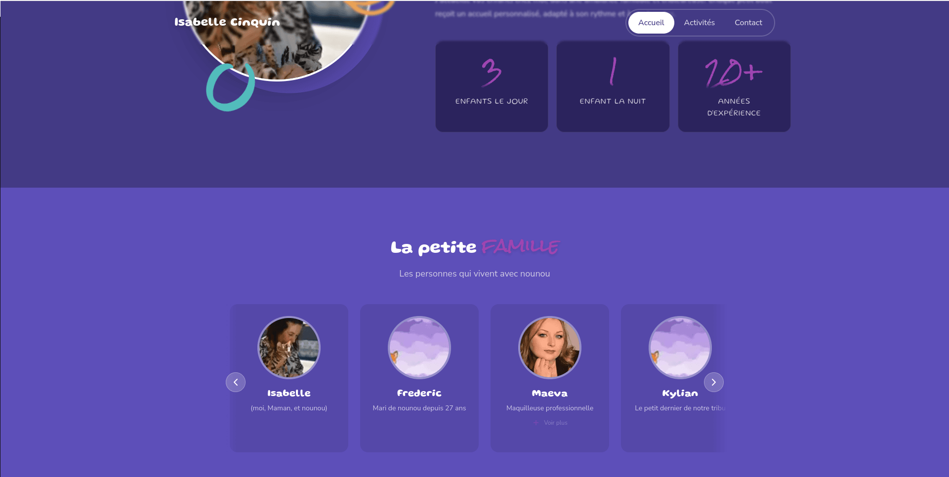Open the Contact navigation link

point(748,23)
